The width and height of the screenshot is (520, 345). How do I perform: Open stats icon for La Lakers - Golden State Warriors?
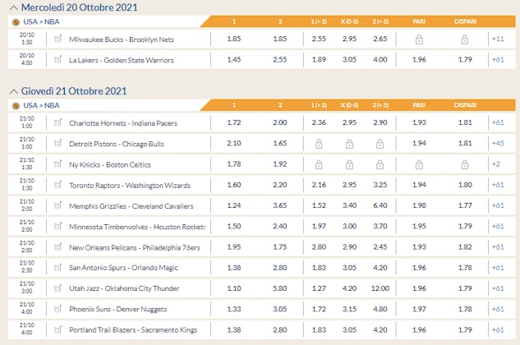58,60
